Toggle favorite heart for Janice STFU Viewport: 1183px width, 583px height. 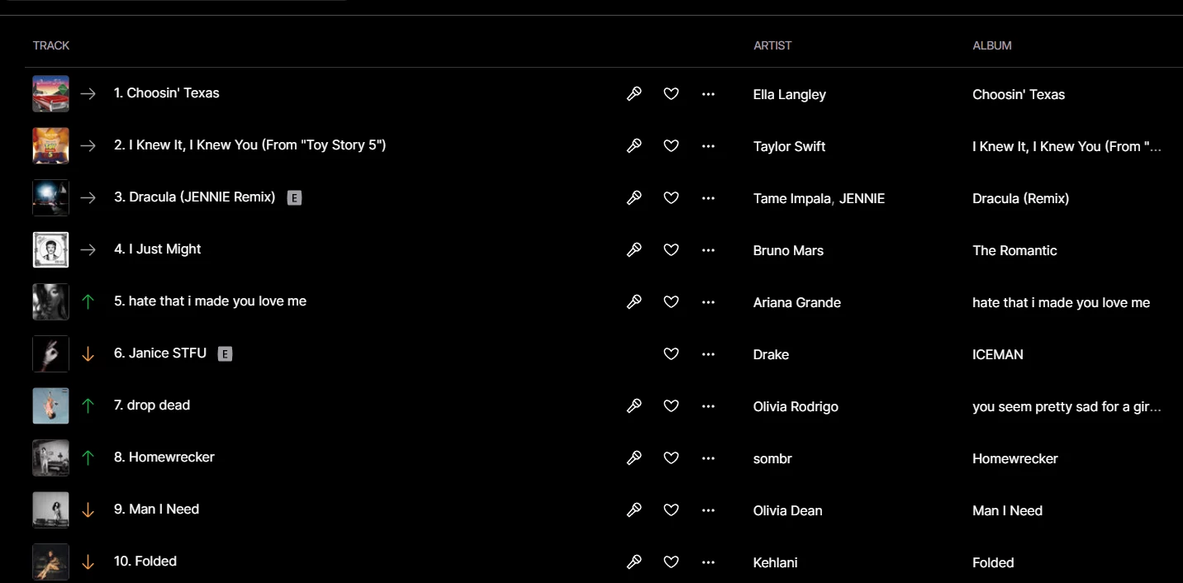click(671, 354)
